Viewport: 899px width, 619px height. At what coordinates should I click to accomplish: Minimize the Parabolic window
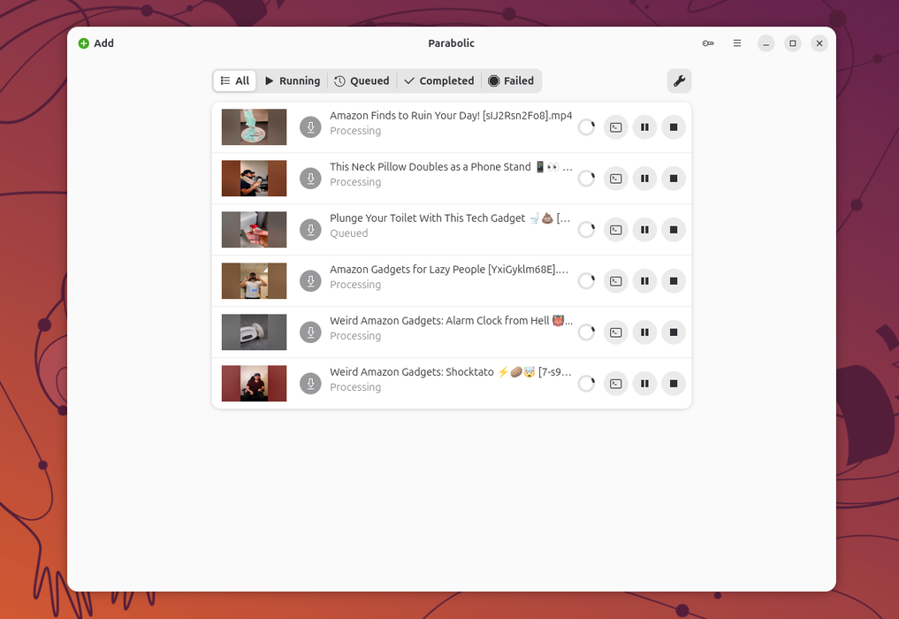[766, 43]
